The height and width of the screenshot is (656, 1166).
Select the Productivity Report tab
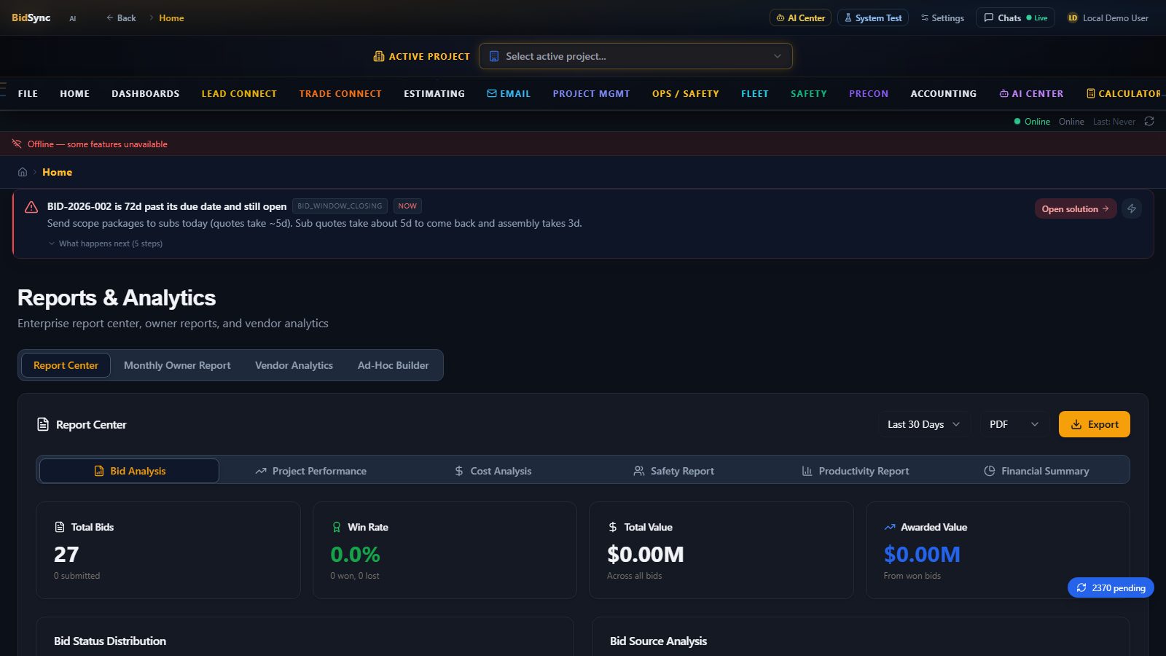pyautogui.click(x=856, y=471)
